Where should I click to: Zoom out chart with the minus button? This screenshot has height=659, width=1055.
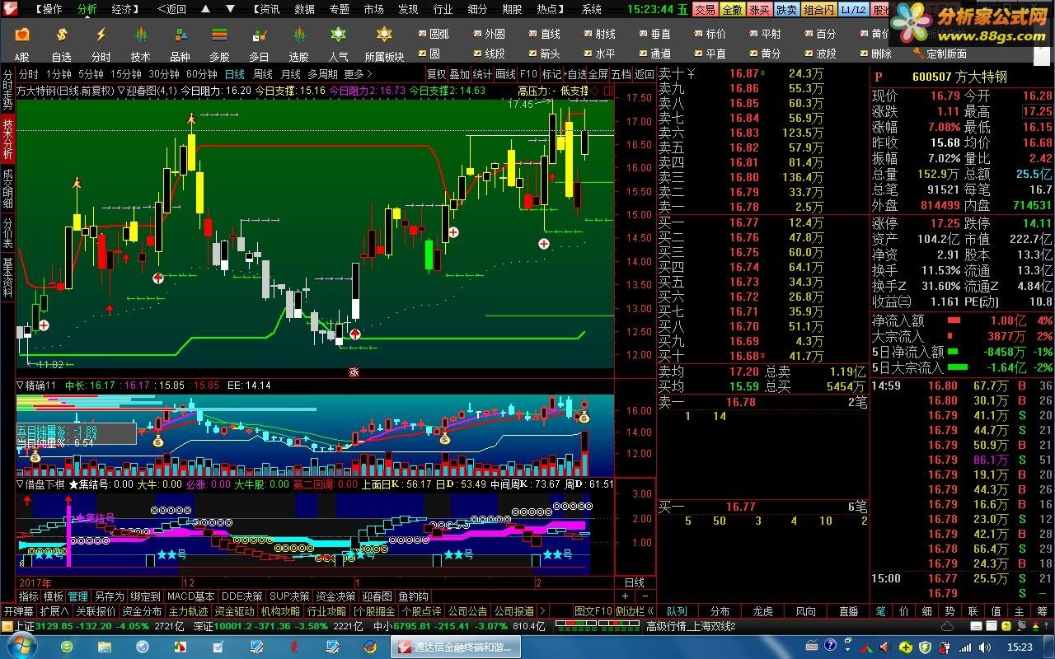point(645,596)
